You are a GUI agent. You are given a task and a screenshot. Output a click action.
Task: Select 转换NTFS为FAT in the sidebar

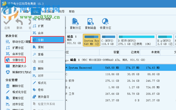(x=18, y=72)
